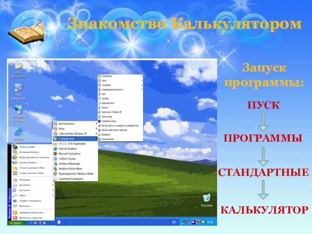Click the EN language indicator
This screenshot has height=234, width=312.
click(174, 222)
